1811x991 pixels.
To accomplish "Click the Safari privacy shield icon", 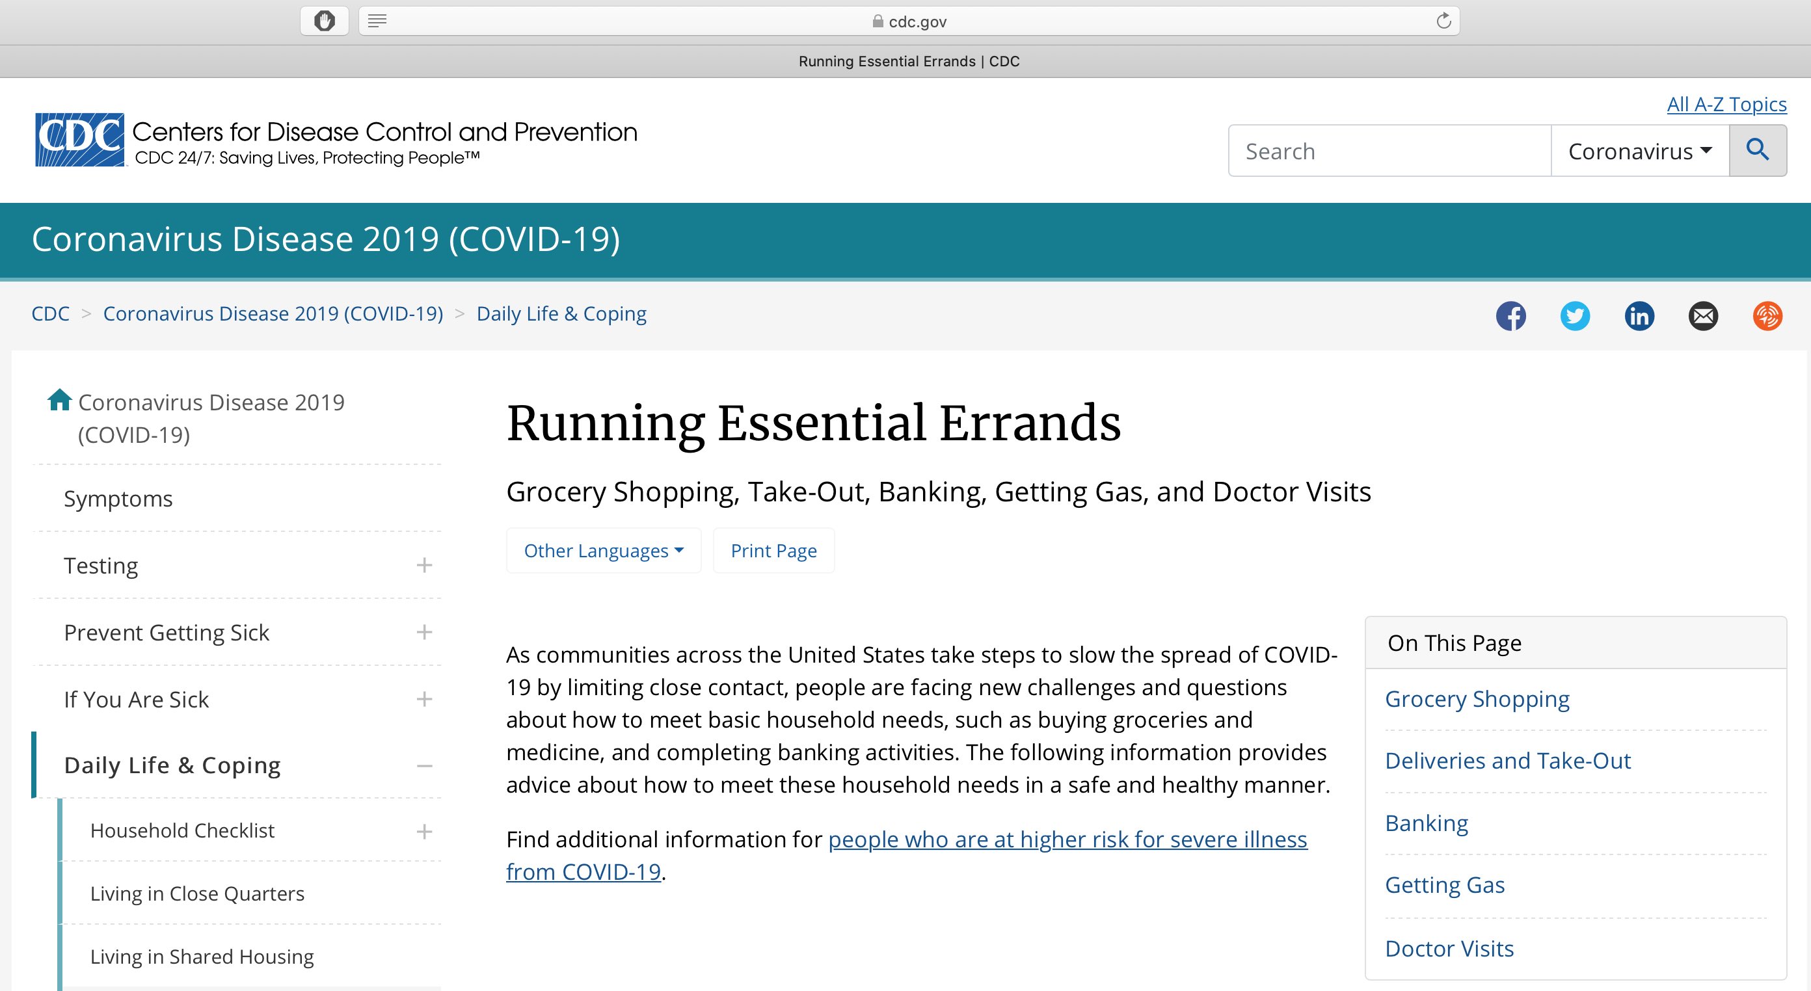I will click(324, 21).
